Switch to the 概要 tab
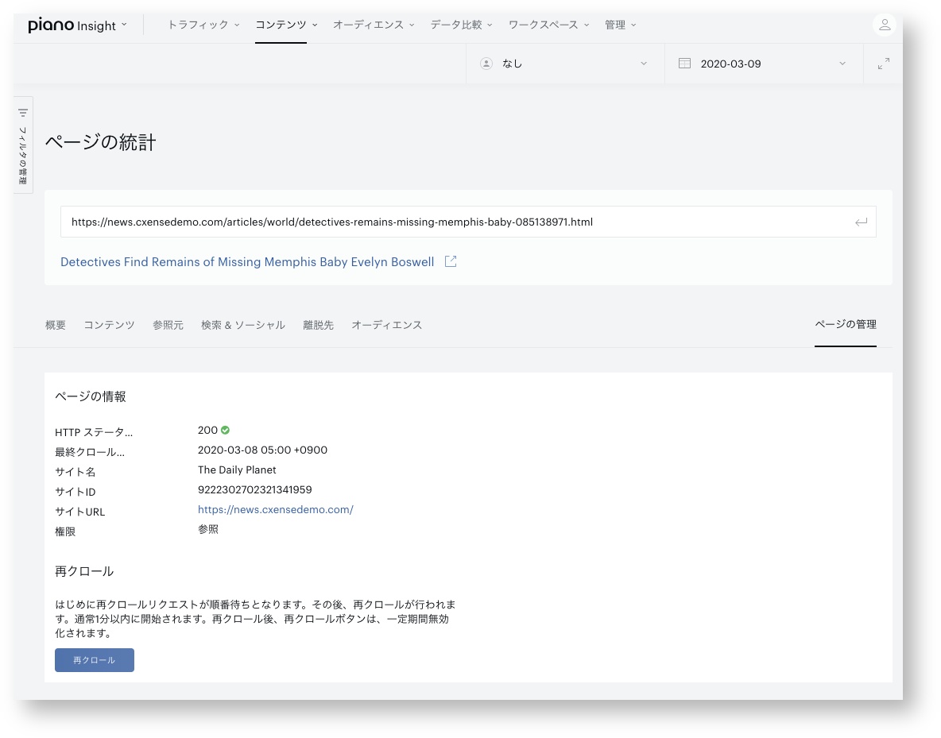This screenshot has height=738, width=941. (56, 325)
